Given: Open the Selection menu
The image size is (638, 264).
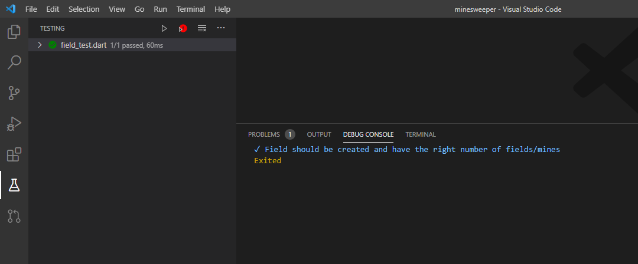Looking at the screenshot, I should coord(84,9).
